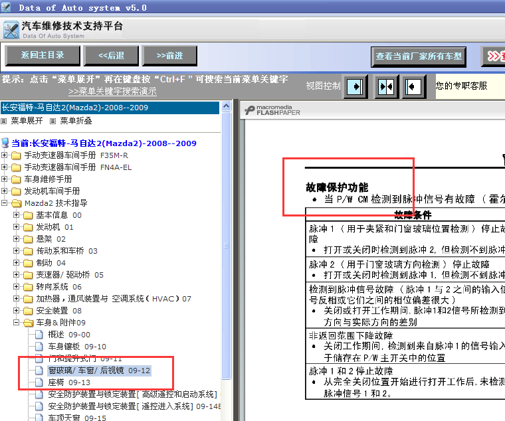This screenshot has width=505, height=421.
Task: Collapse the Mazda2 技术指导 node
Action: point(4,203)
